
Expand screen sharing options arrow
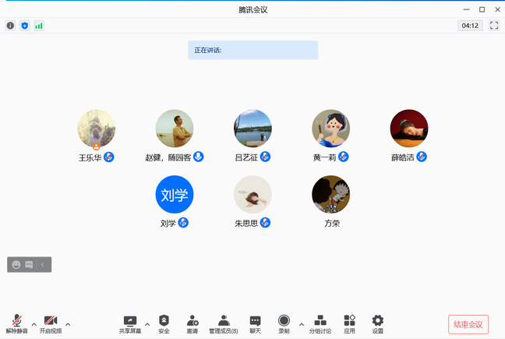pyautogui.click(x=147, y=323)
